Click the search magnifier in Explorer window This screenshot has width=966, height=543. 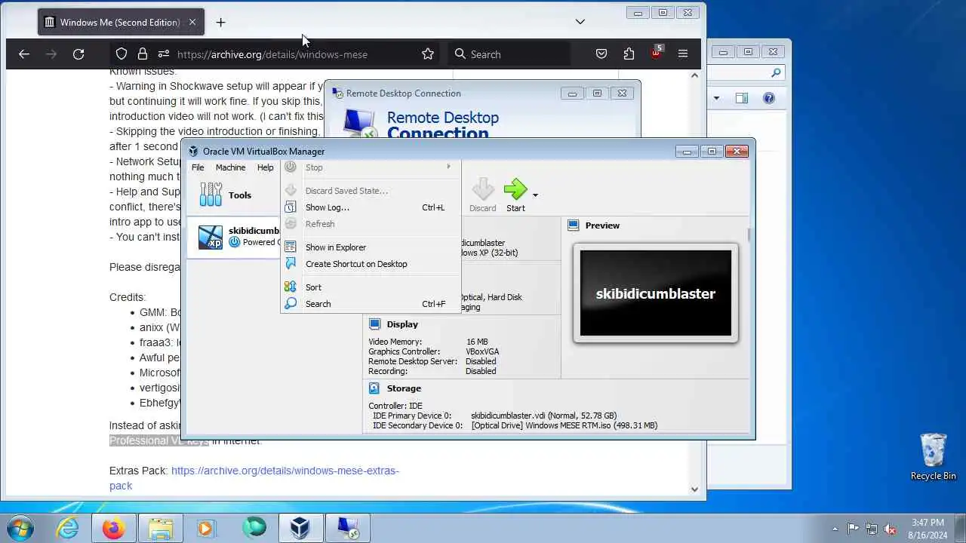click(775, 73)
